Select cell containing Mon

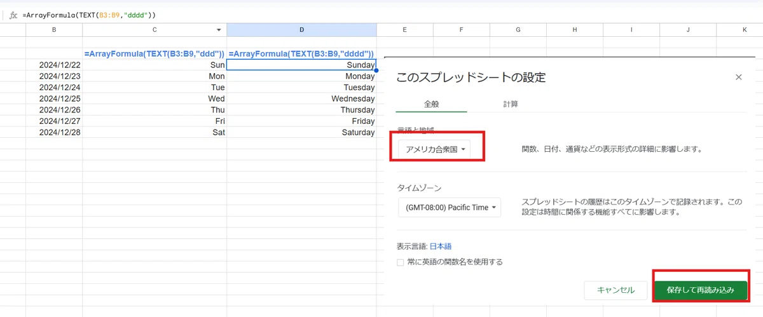click(x=155, y=76)
